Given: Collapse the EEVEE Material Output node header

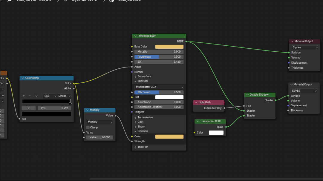Looking at the screenshot, I should (292, 85).
